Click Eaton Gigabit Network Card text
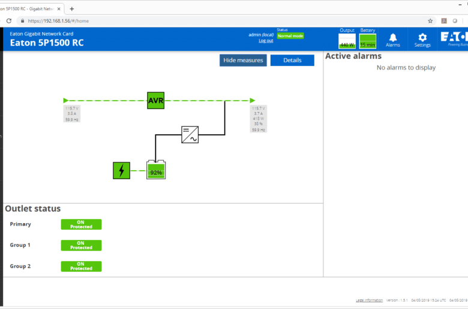This screenshot has height=309, width=468. click(41, 34)
